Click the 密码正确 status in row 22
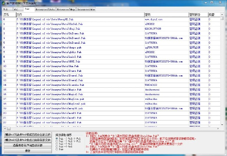227x156 pixels. pyautogui.click(x=195, y=122)
